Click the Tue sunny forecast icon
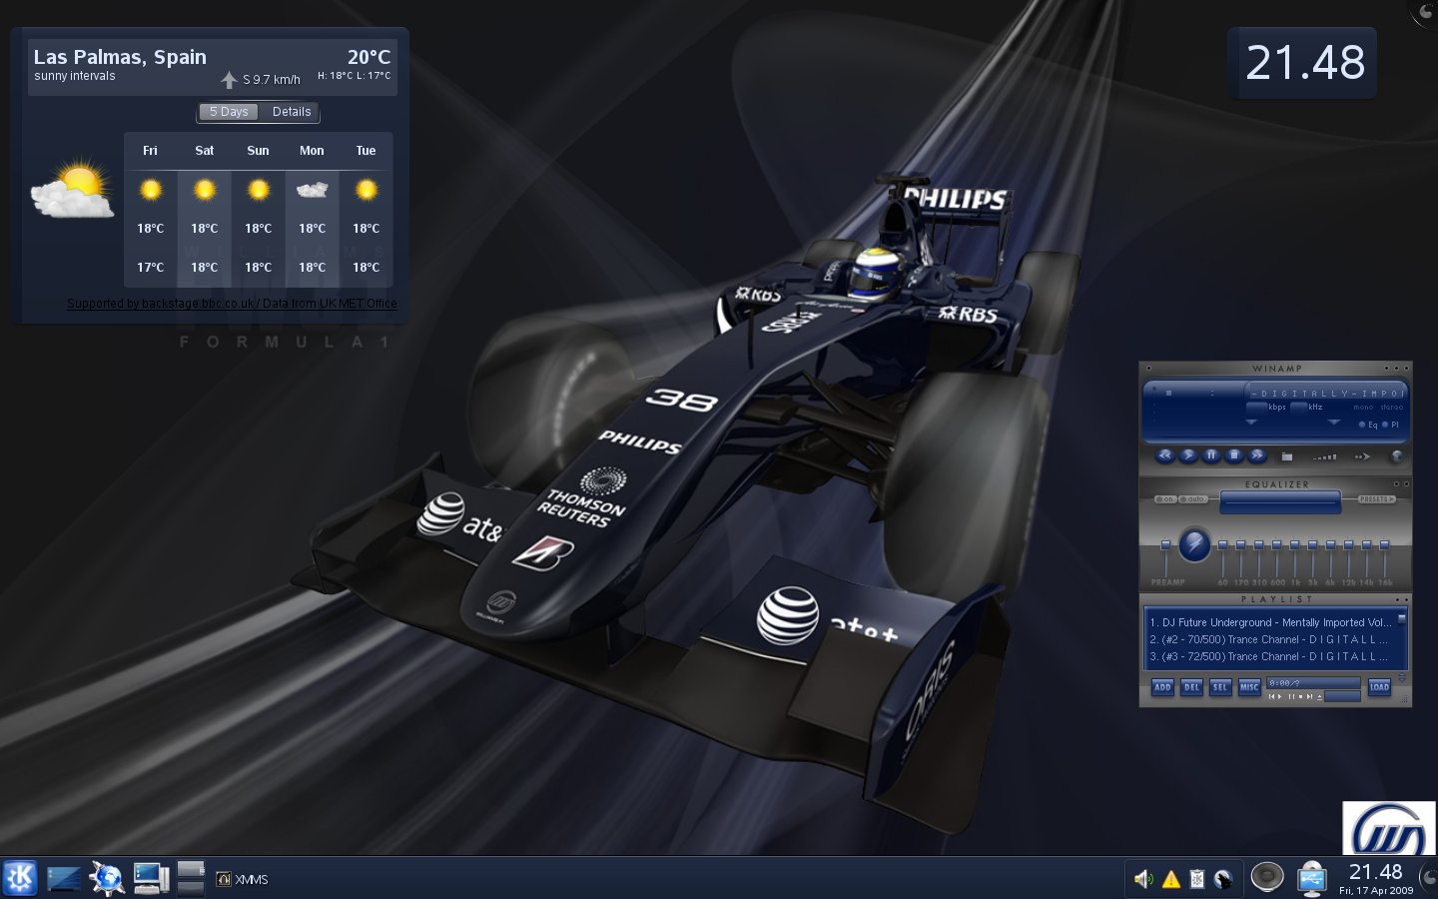1438x899 pixels. coord(366,189)
